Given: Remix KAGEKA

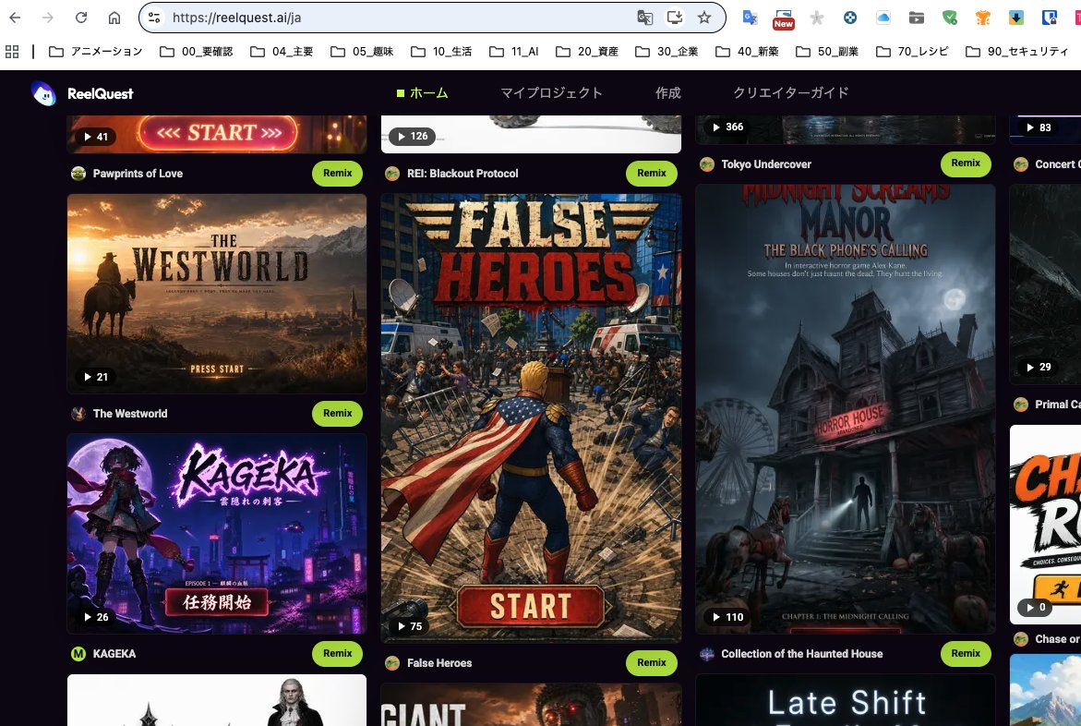Looking at the screenshot, I should click(x=337, y=654).
